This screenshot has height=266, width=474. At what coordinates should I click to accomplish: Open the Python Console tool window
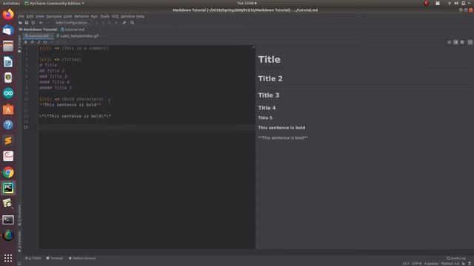tap(82, 258)
